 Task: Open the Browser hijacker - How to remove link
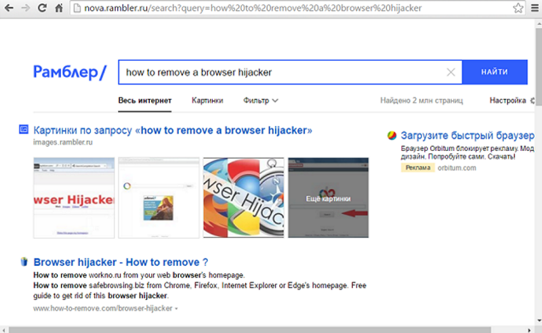121,262
